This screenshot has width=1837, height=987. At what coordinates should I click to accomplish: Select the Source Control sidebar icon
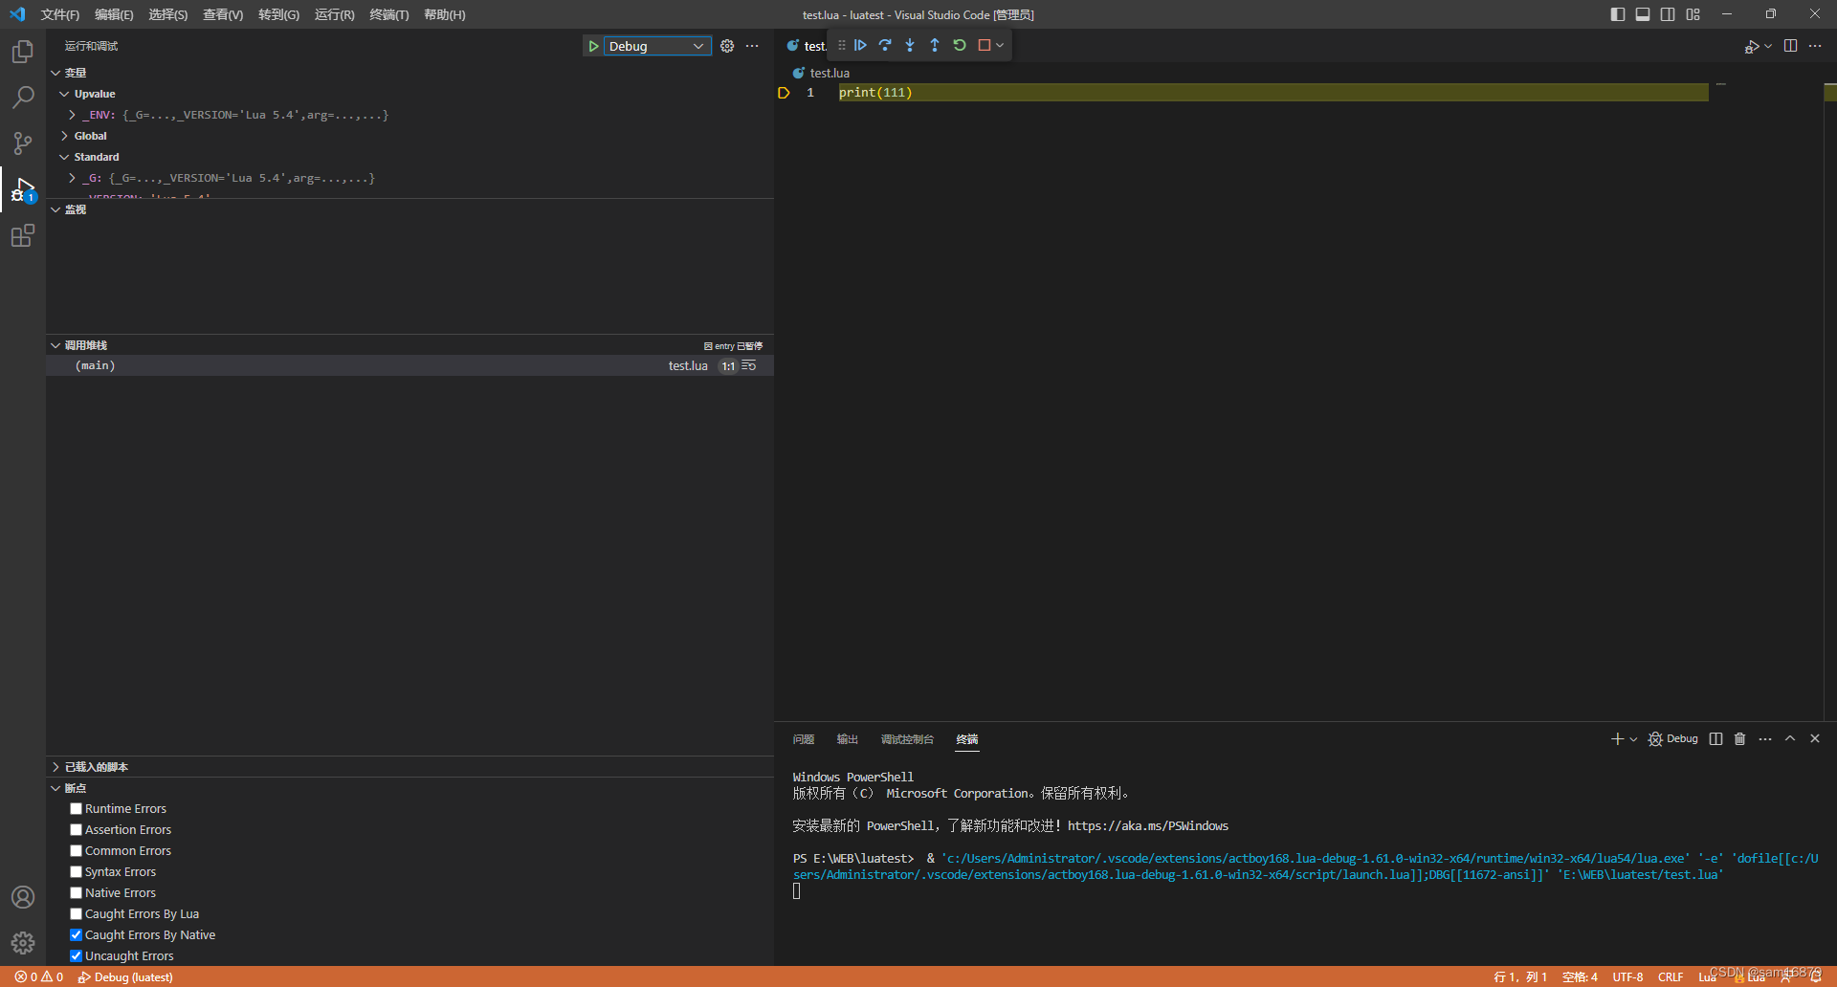(x=22, y=143)
